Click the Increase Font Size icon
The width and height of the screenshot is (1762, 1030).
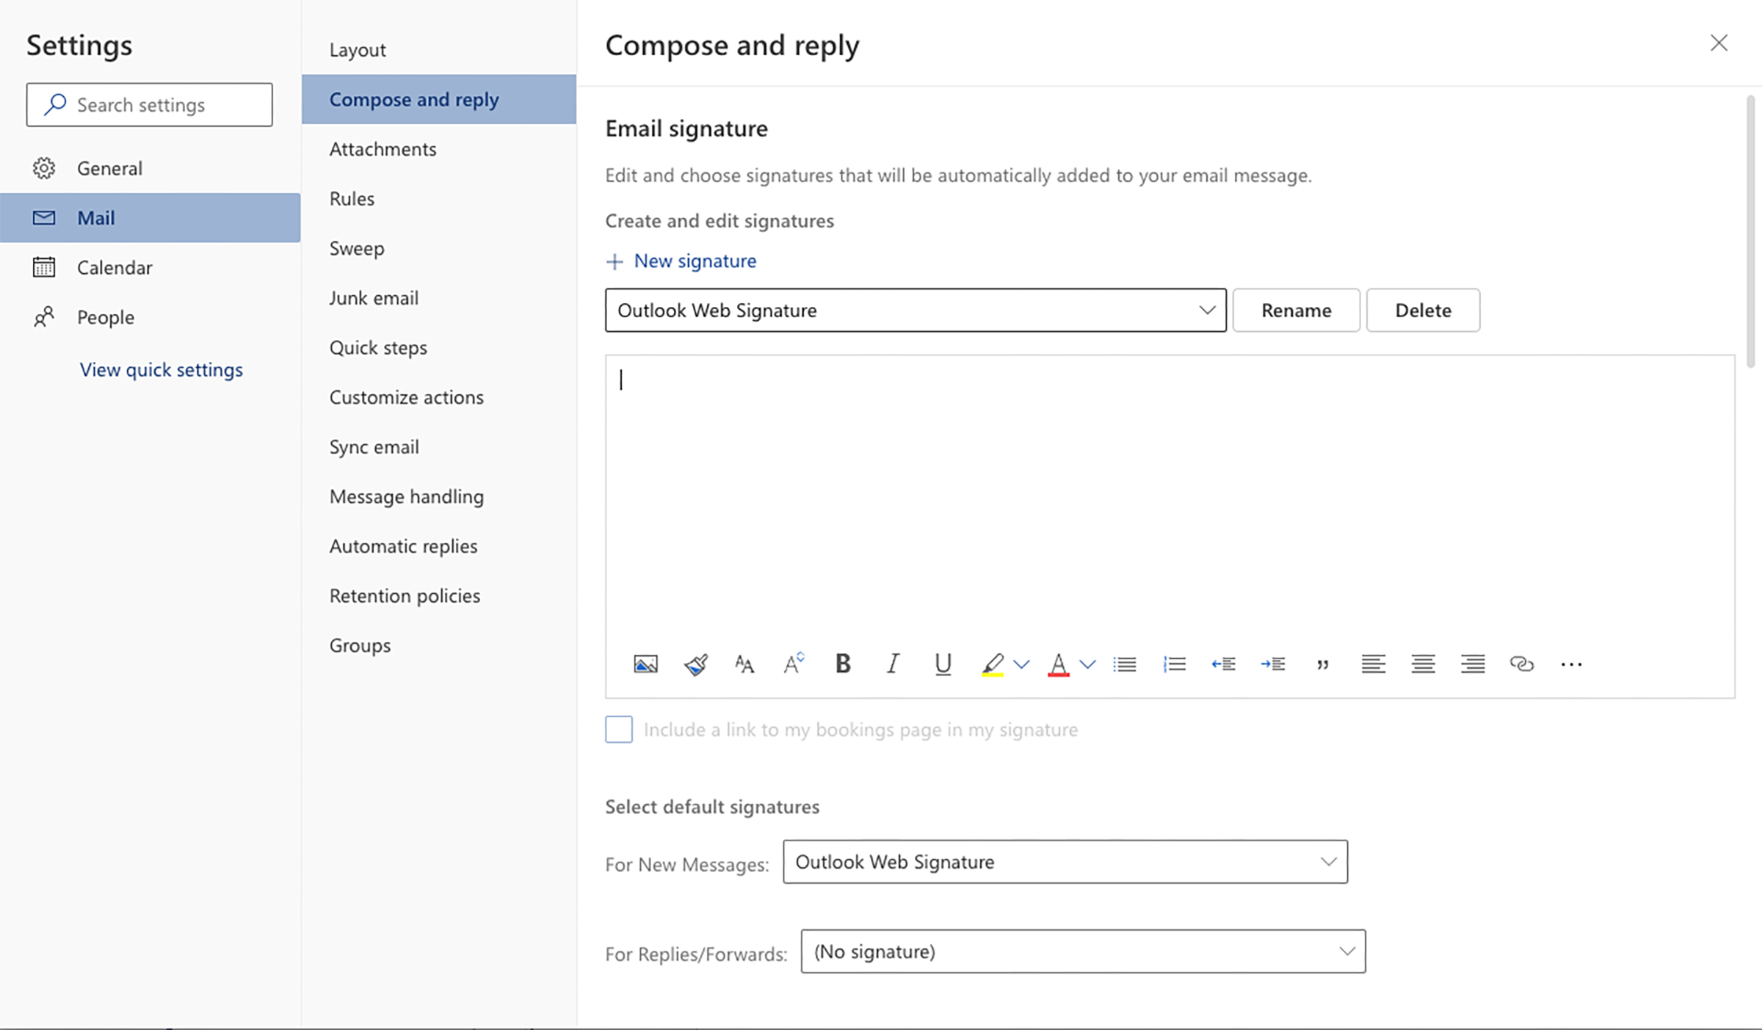coord(794,664)
